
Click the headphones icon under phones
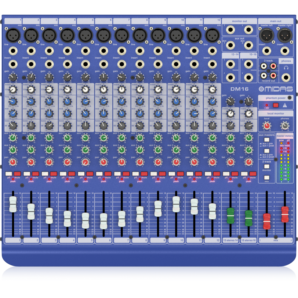coord(286,68)
